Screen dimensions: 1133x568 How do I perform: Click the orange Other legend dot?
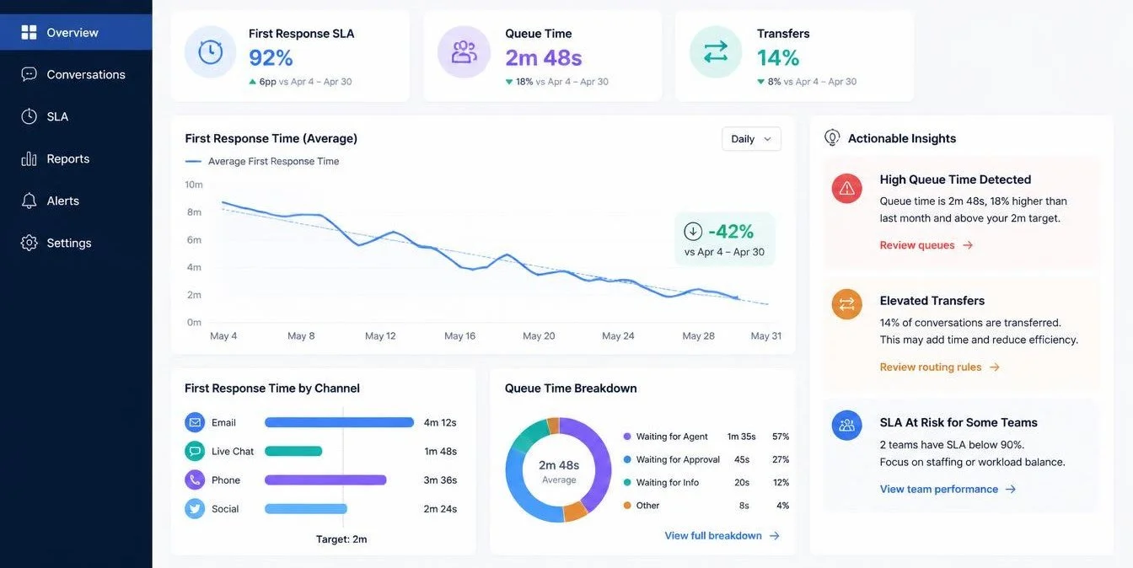[627, 506]
